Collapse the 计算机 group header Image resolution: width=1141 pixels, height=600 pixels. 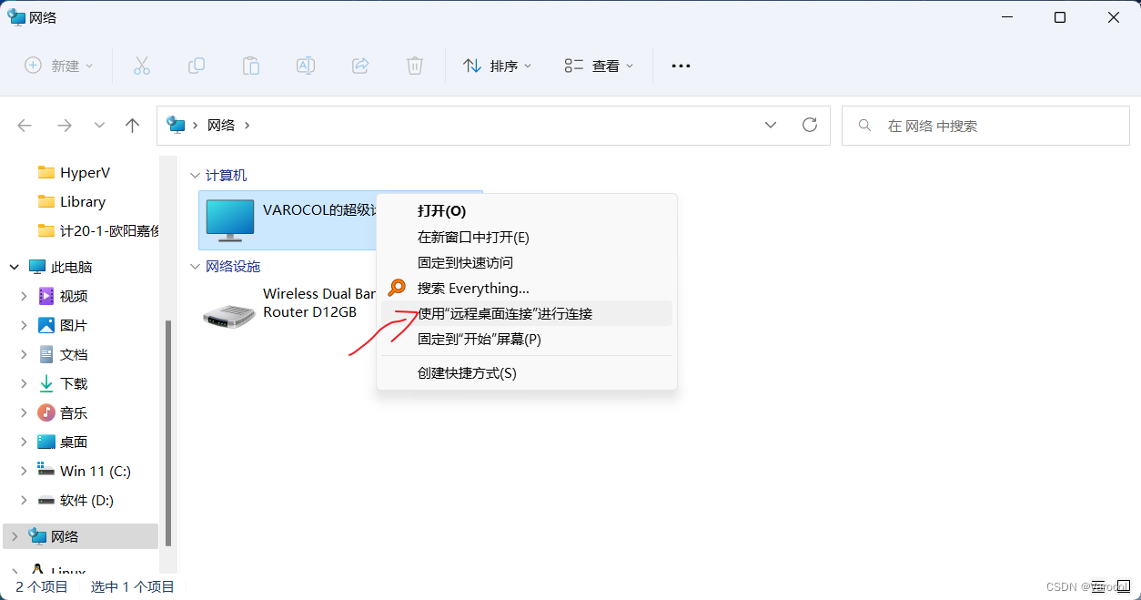pyautogui.click(x=194, y=175)
